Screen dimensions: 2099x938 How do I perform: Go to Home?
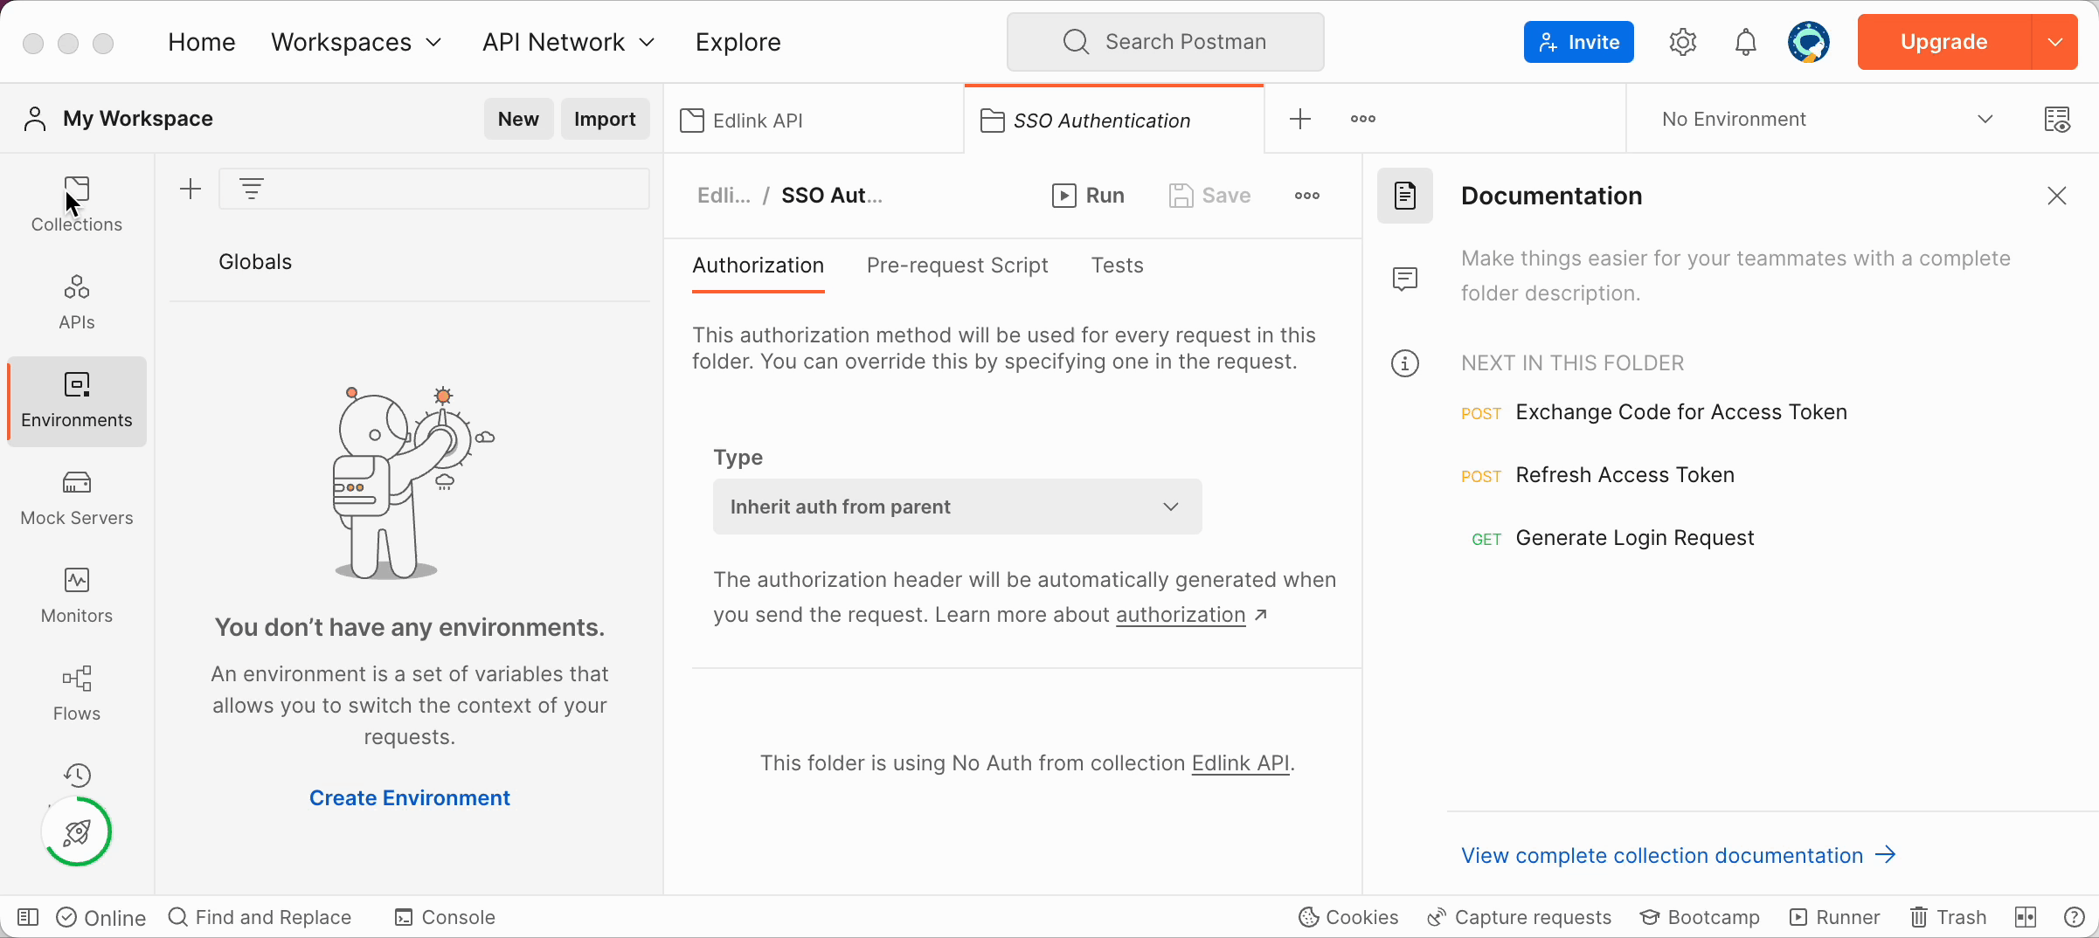coord(202,42)
